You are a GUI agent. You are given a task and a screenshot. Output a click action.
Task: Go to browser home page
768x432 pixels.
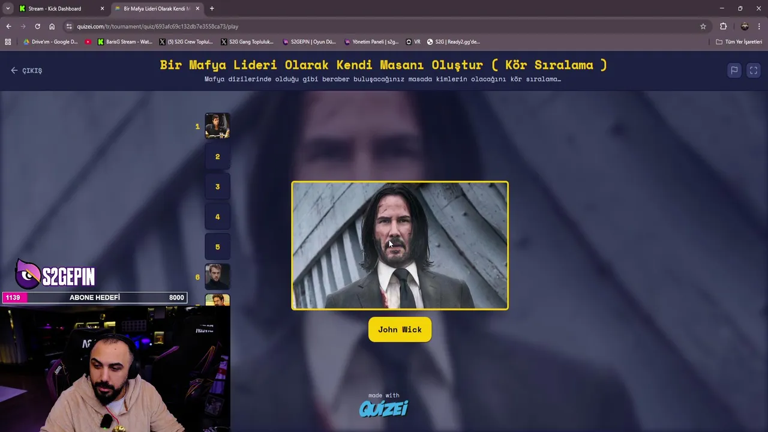(52, 26)
